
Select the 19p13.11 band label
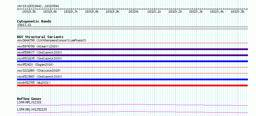point(24,25)
